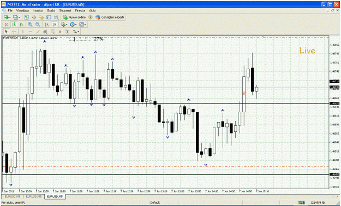Open the File menu
The height and width of the screenshot is (206, 341).
coord(10,10)
